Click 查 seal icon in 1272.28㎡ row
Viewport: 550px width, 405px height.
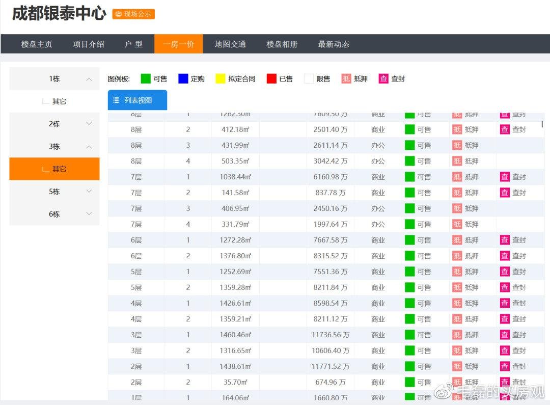[x=505, y=240]
